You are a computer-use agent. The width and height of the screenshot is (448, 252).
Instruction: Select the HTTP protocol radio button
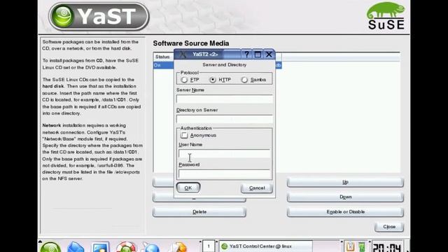[x=213, y=80]
